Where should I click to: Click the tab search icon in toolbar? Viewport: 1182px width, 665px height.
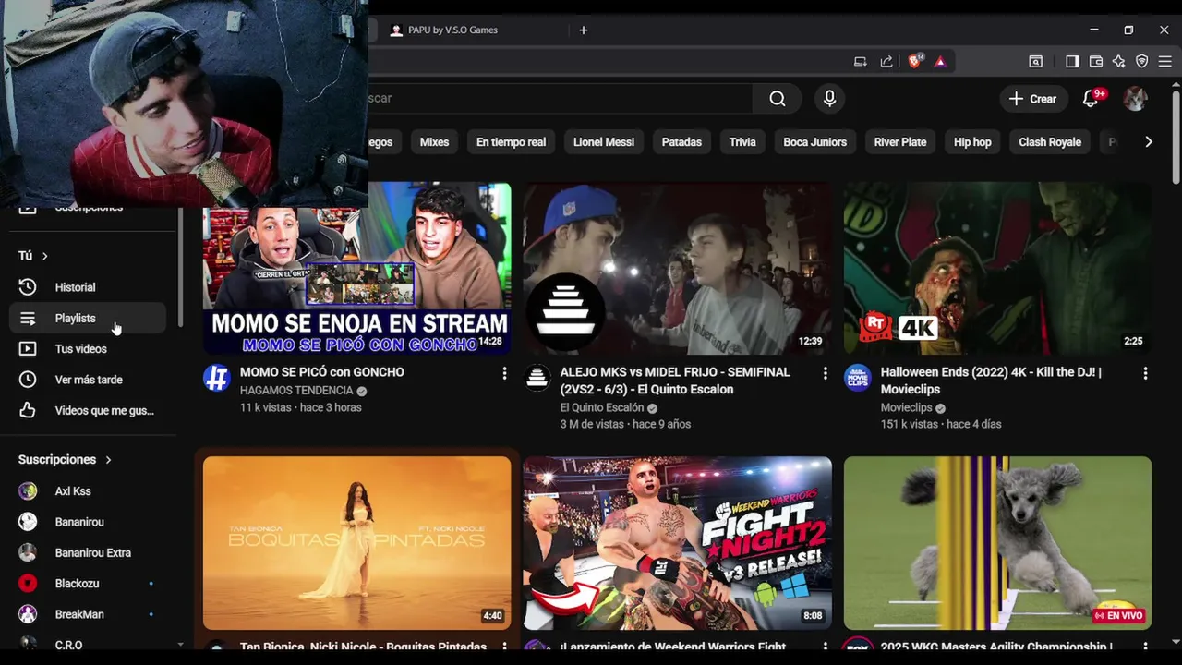(x=1036, y=62)
